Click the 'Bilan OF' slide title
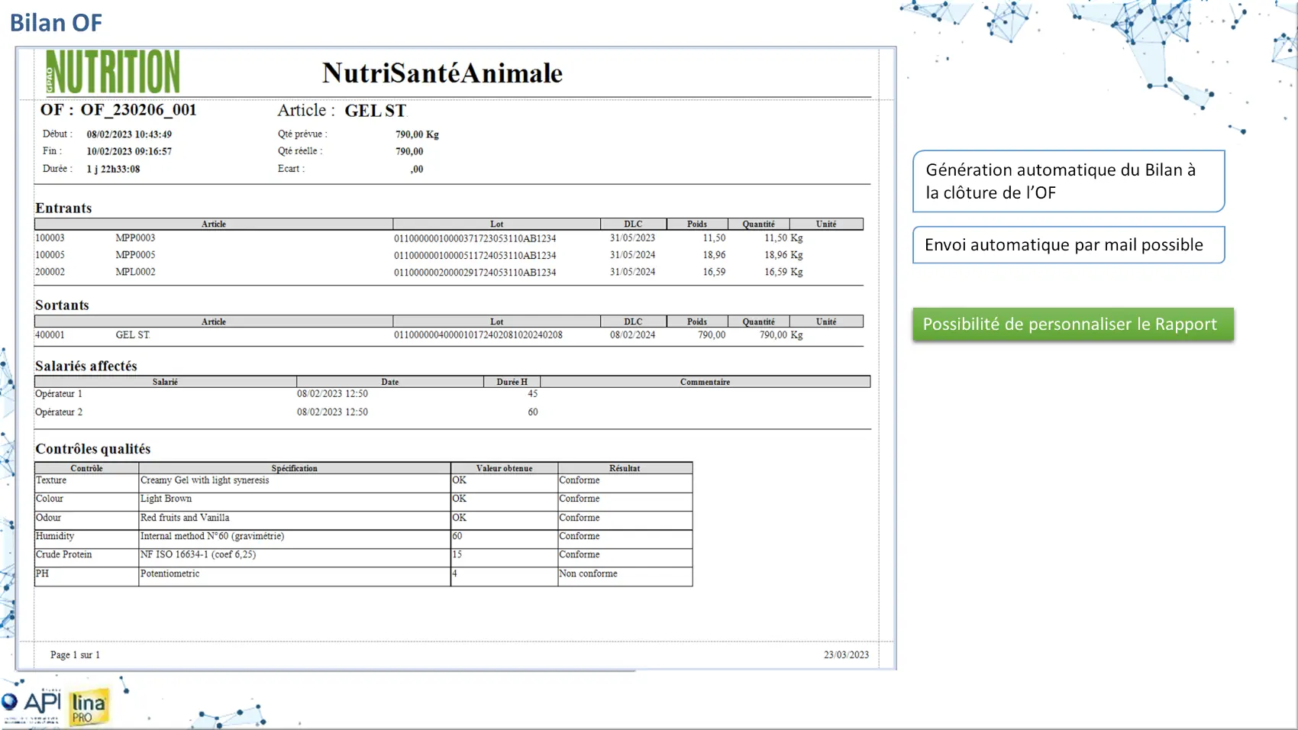The width and height of the screenshot is (1298, 730). pos(56,23)
